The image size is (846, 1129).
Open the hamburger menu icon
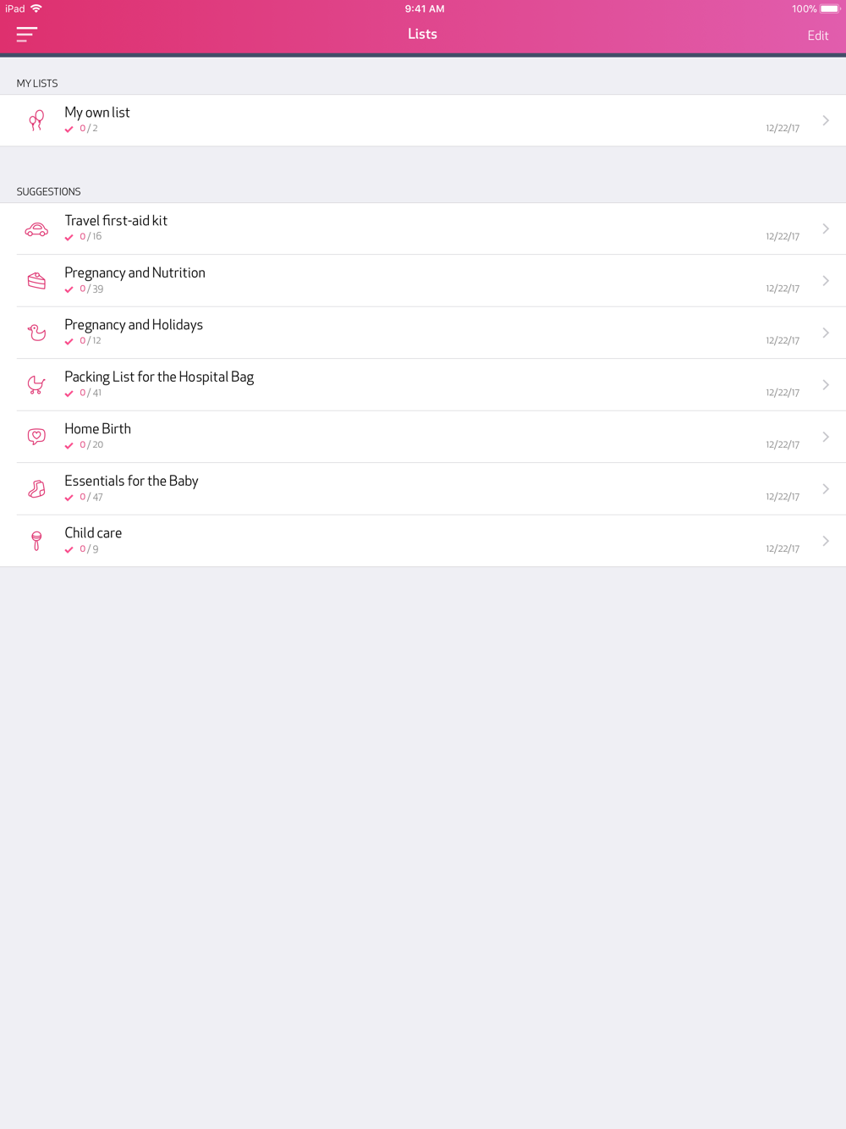27,35
